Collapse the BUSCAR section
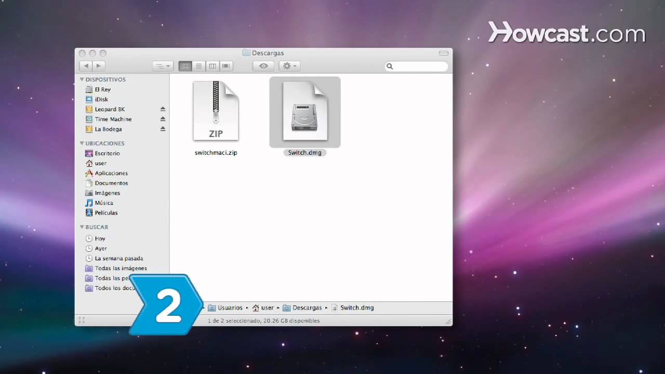Image resolution: width=665 pixels, height=374 pixels. point(82,227)
